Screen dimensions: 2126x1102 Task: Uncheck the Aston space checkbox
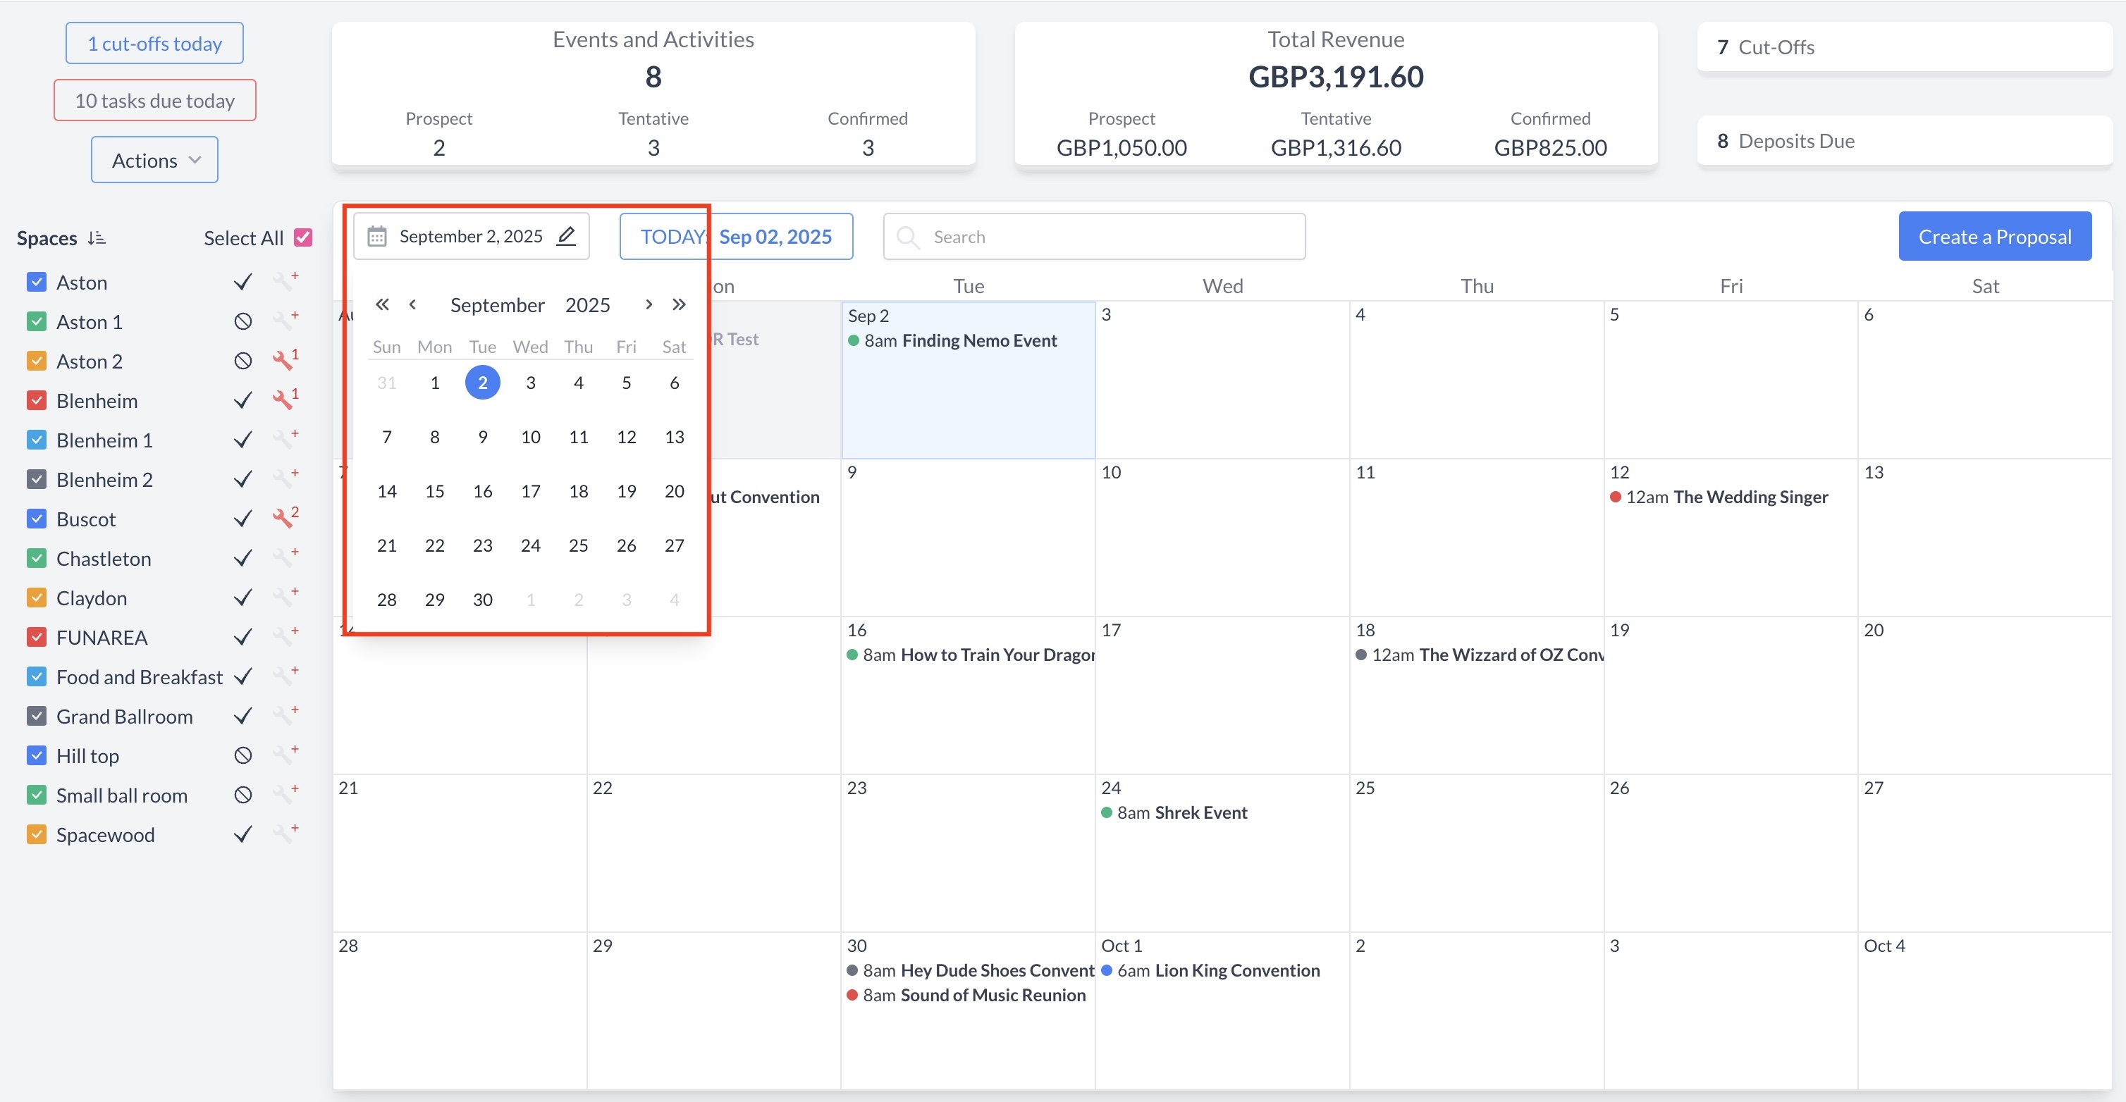[x=37, y=281]
